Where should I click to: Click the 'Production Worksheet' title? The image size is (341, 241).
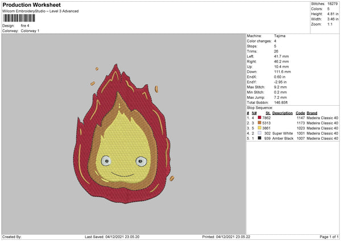pyautogui.click(x=31, y=5)
